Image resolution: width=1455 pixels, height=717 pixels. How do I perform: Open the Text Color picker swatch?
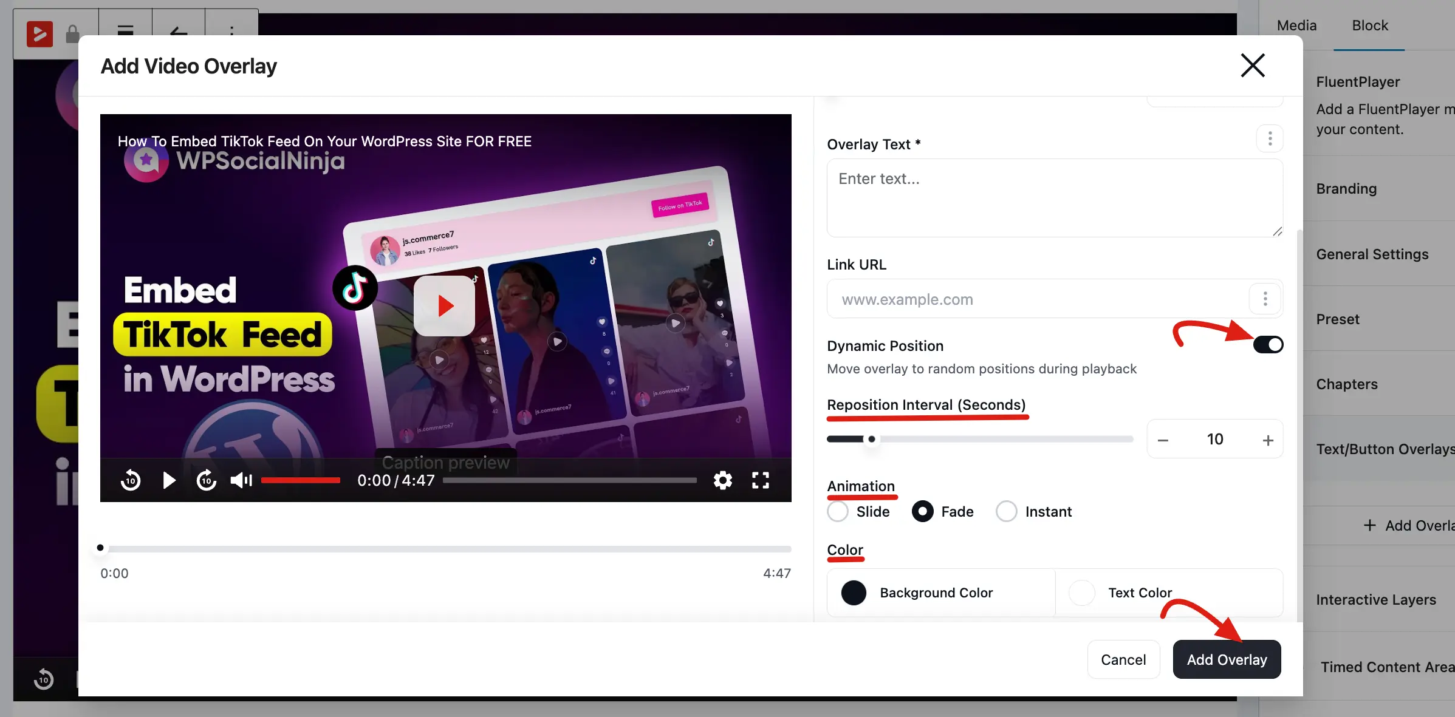click(1081, 593)
